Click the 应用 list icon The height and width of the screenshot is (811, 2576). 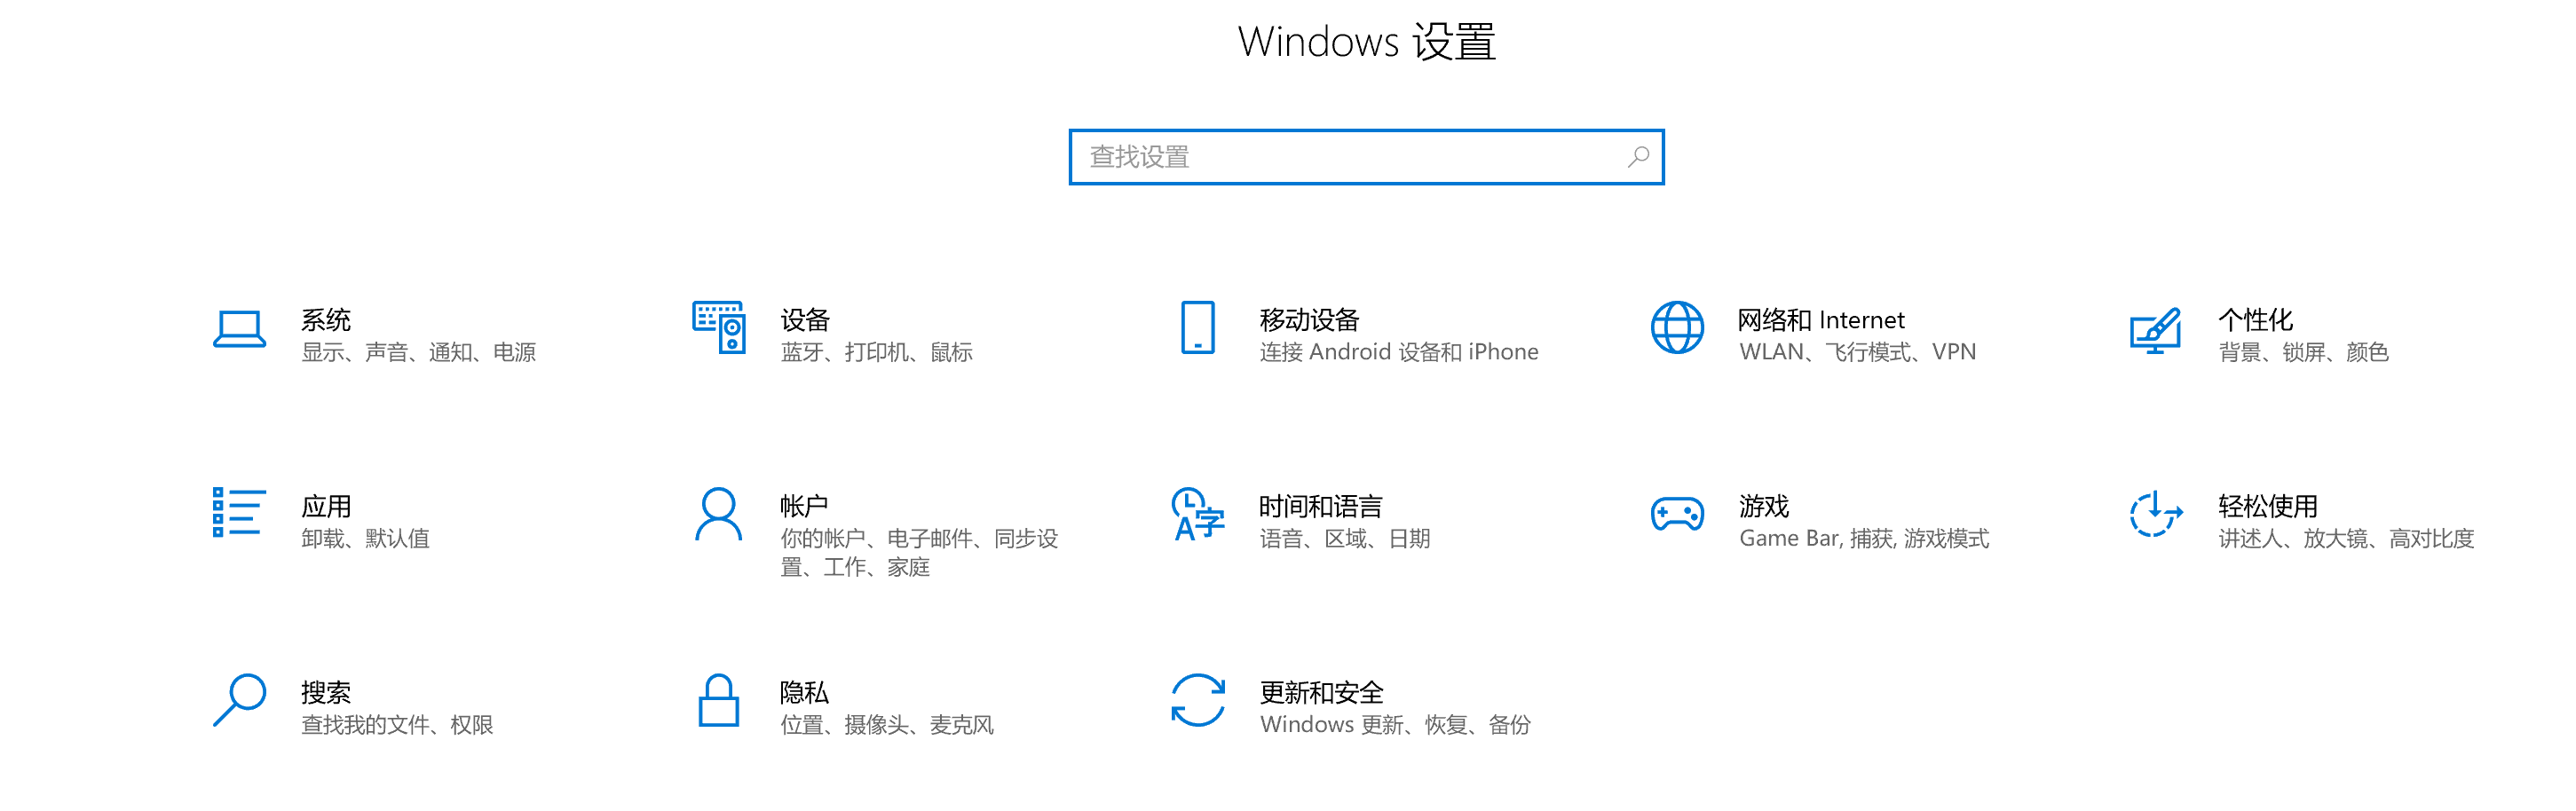point(239,512)
